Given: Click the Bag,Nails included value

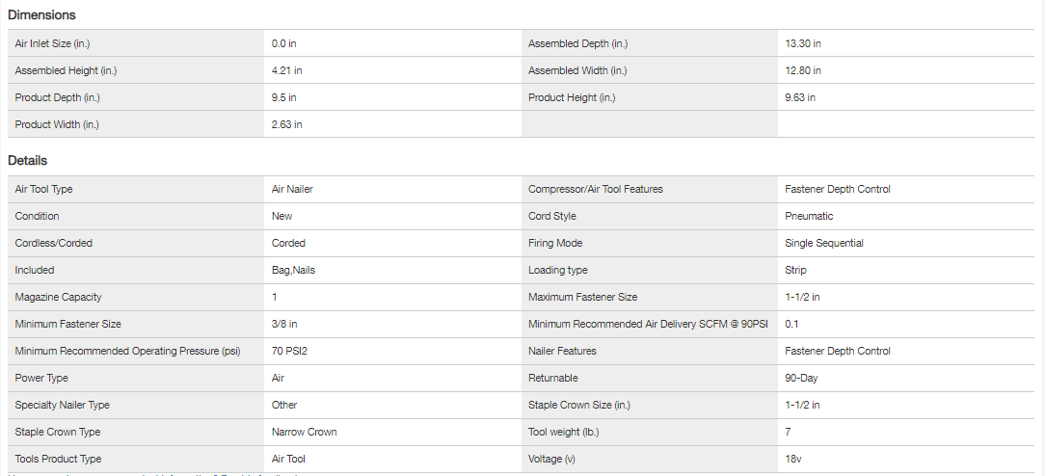Looking at the screenshot, I should [293, 270].
